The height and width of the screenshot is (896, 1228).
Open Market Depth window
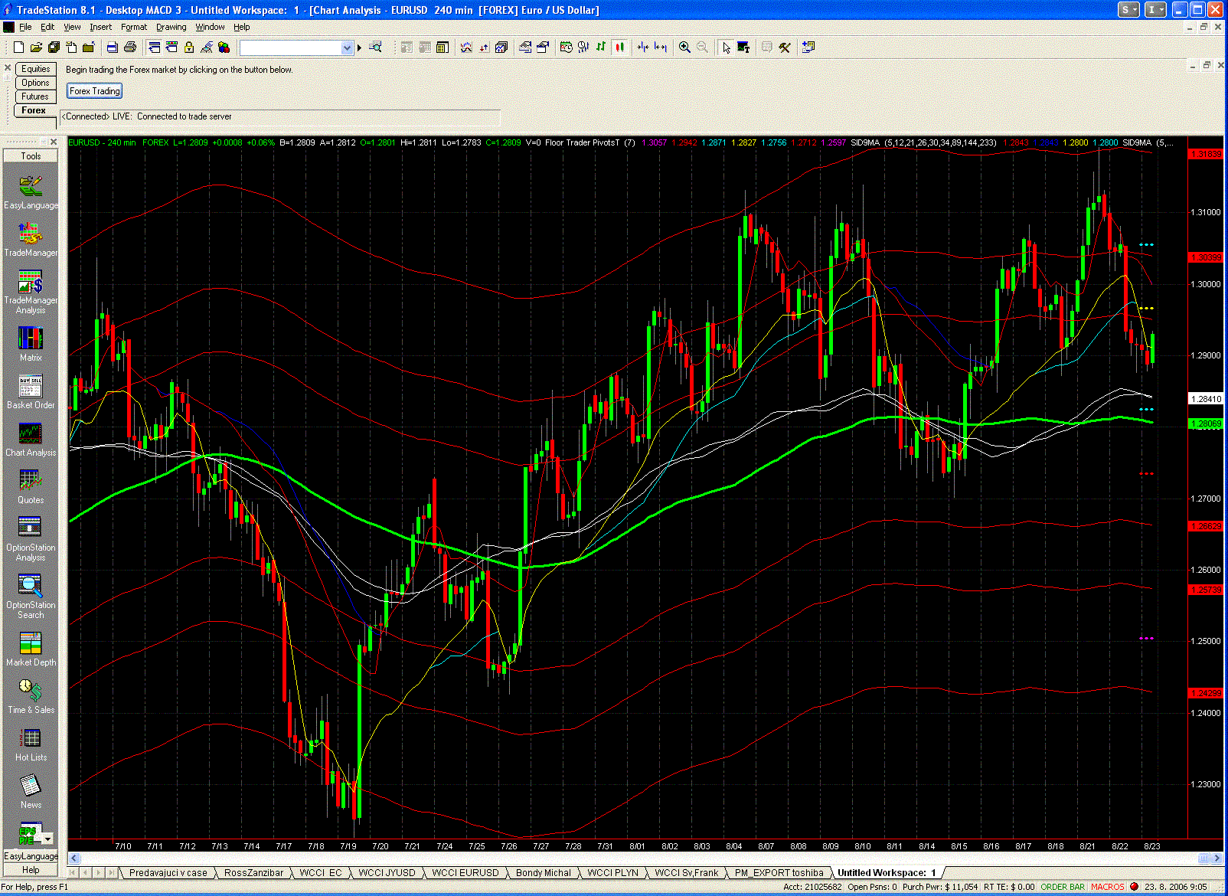31,649
